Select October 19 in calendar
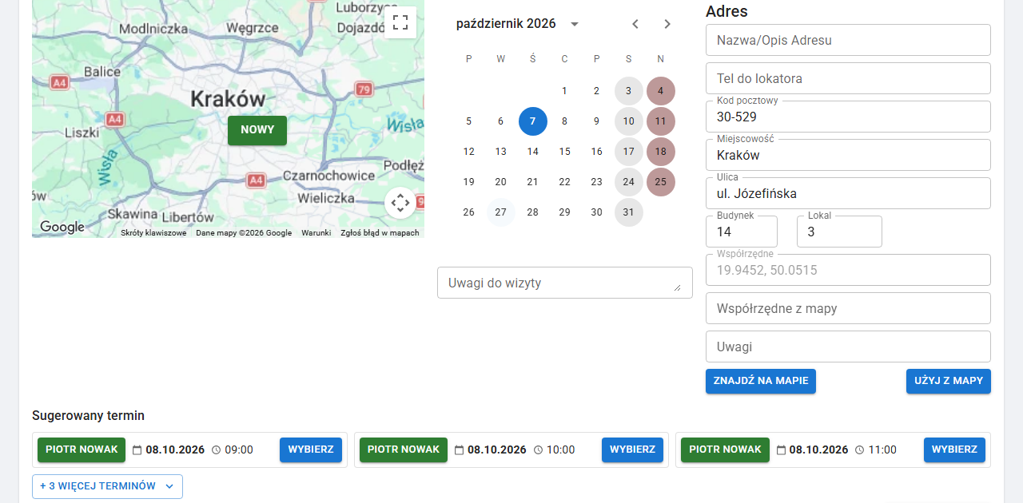Viewport: 1023px width, 503px height. (469, 182)
